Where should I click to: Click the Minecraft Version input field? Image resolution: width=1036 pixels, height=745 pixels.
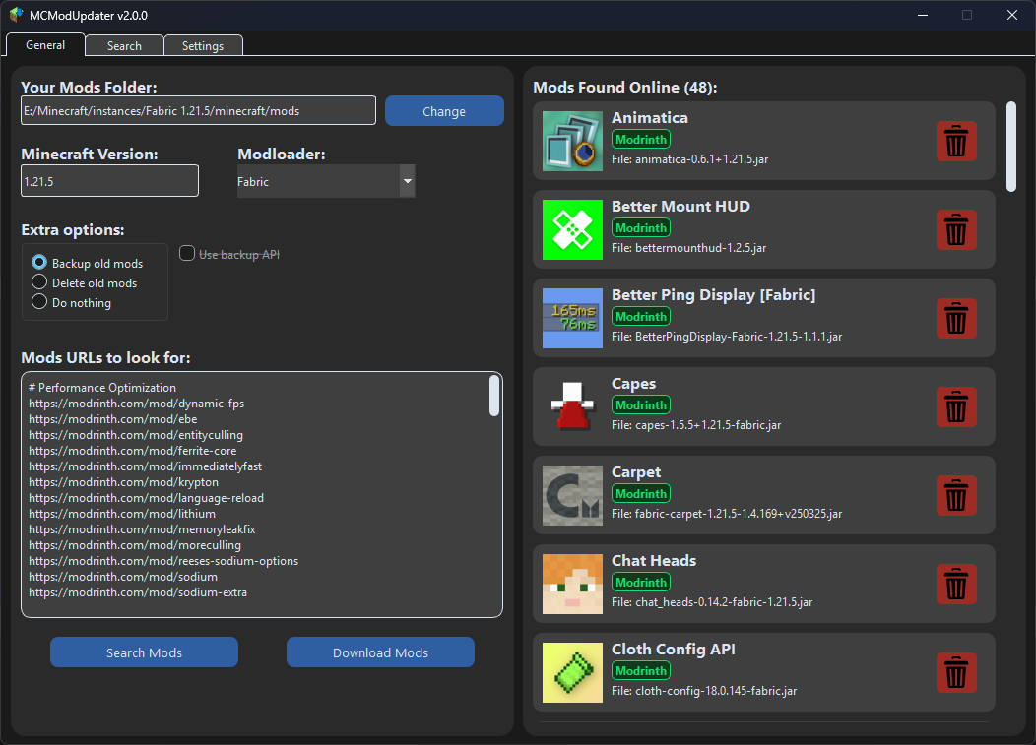(108, 180)
